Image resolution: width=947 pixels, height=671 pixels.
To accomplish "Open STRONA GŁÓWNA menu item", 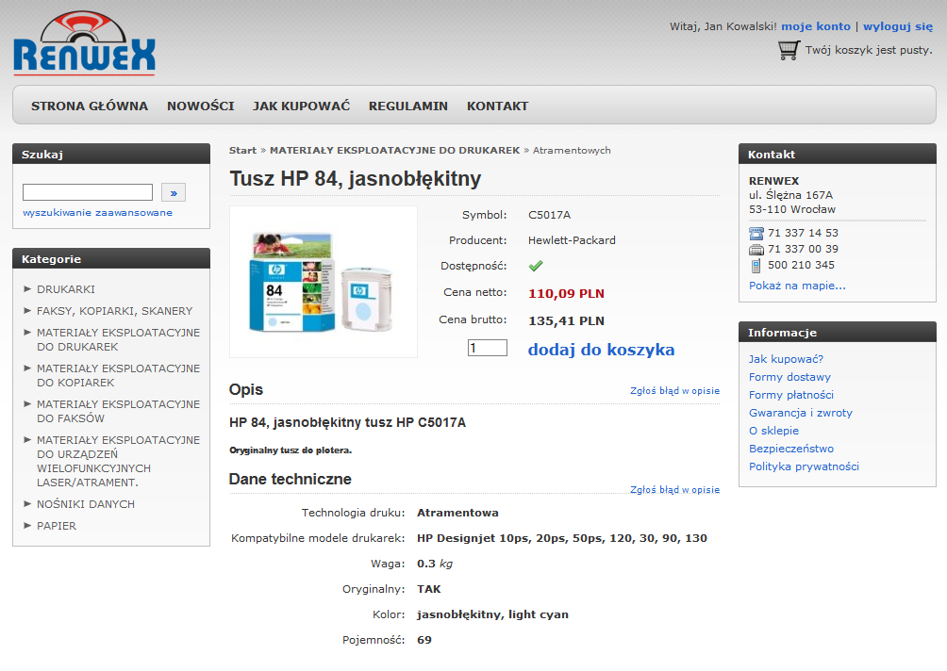I will pyautogui.click(x=90, y=106).
